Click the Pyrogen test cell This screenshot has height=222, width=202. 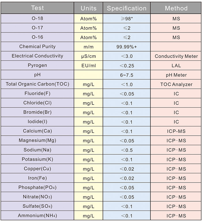[x=37, y=65]
